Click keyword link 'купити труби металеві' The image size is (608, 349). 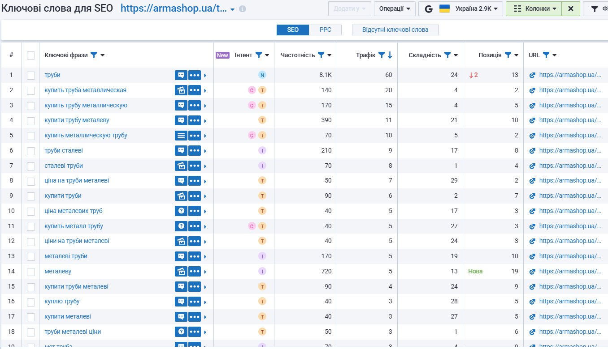pyautogui.click(x=77, y=286)
